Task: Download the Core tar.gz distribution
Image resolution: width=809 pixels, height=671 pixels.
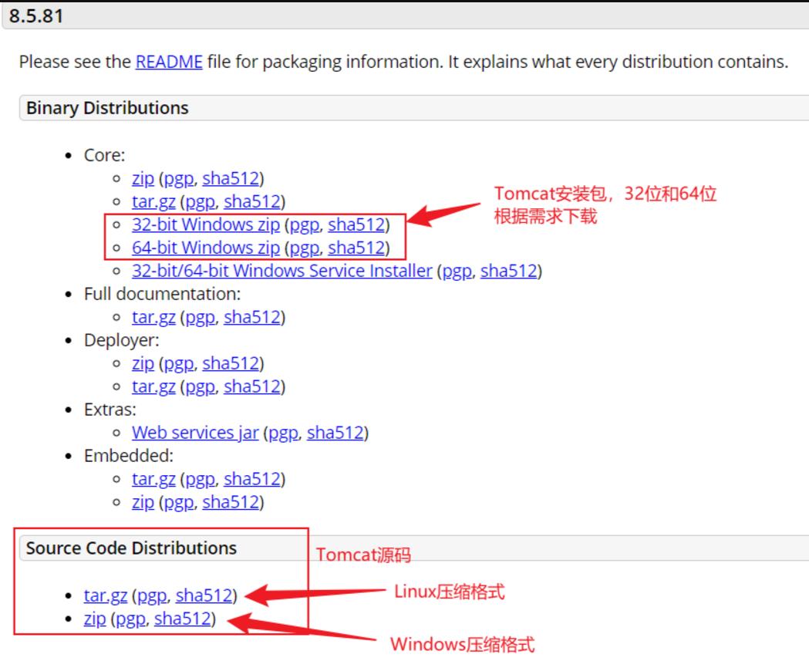Action: point(153,202)
